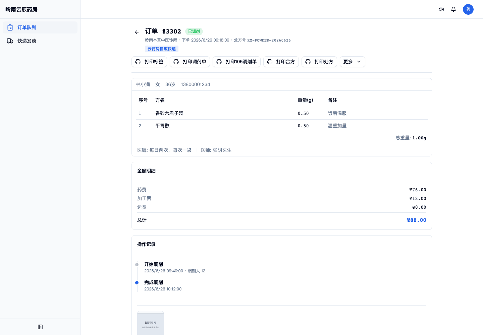This screenshot has height=335, width=483.
Task: Click the 岭南云煎药房 app title
Action: click(x=21, y=9)
